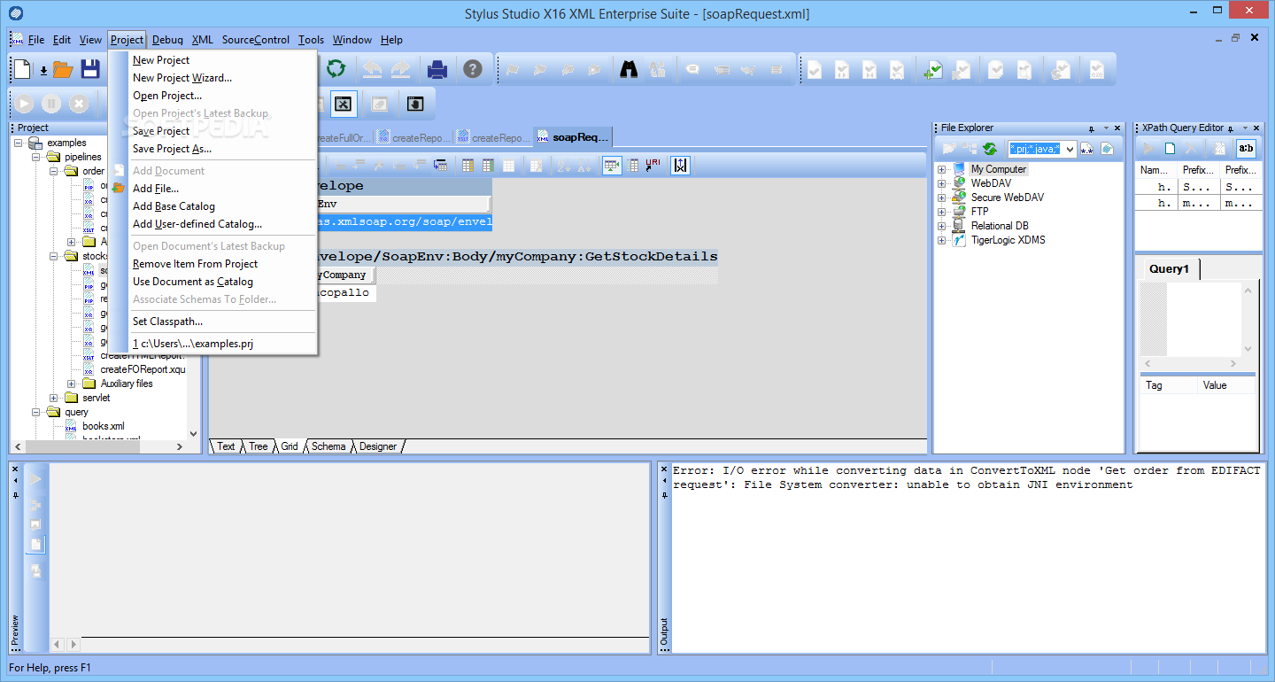Toggle the highlighted tools window icon
This screenshot has height=682, width=1275.
pyautogui.click(x=344, y=104)
